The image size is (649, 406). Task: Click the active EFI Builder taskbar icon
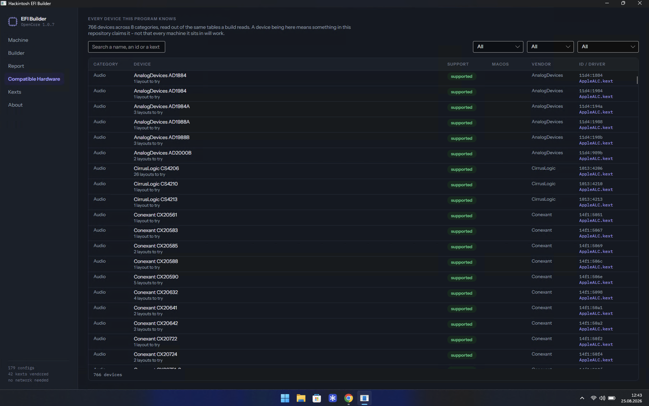364,398
